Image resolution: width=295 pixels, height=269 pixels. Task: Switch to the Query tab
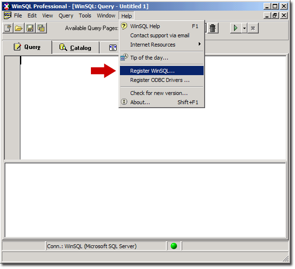click(x=27, y=47)
